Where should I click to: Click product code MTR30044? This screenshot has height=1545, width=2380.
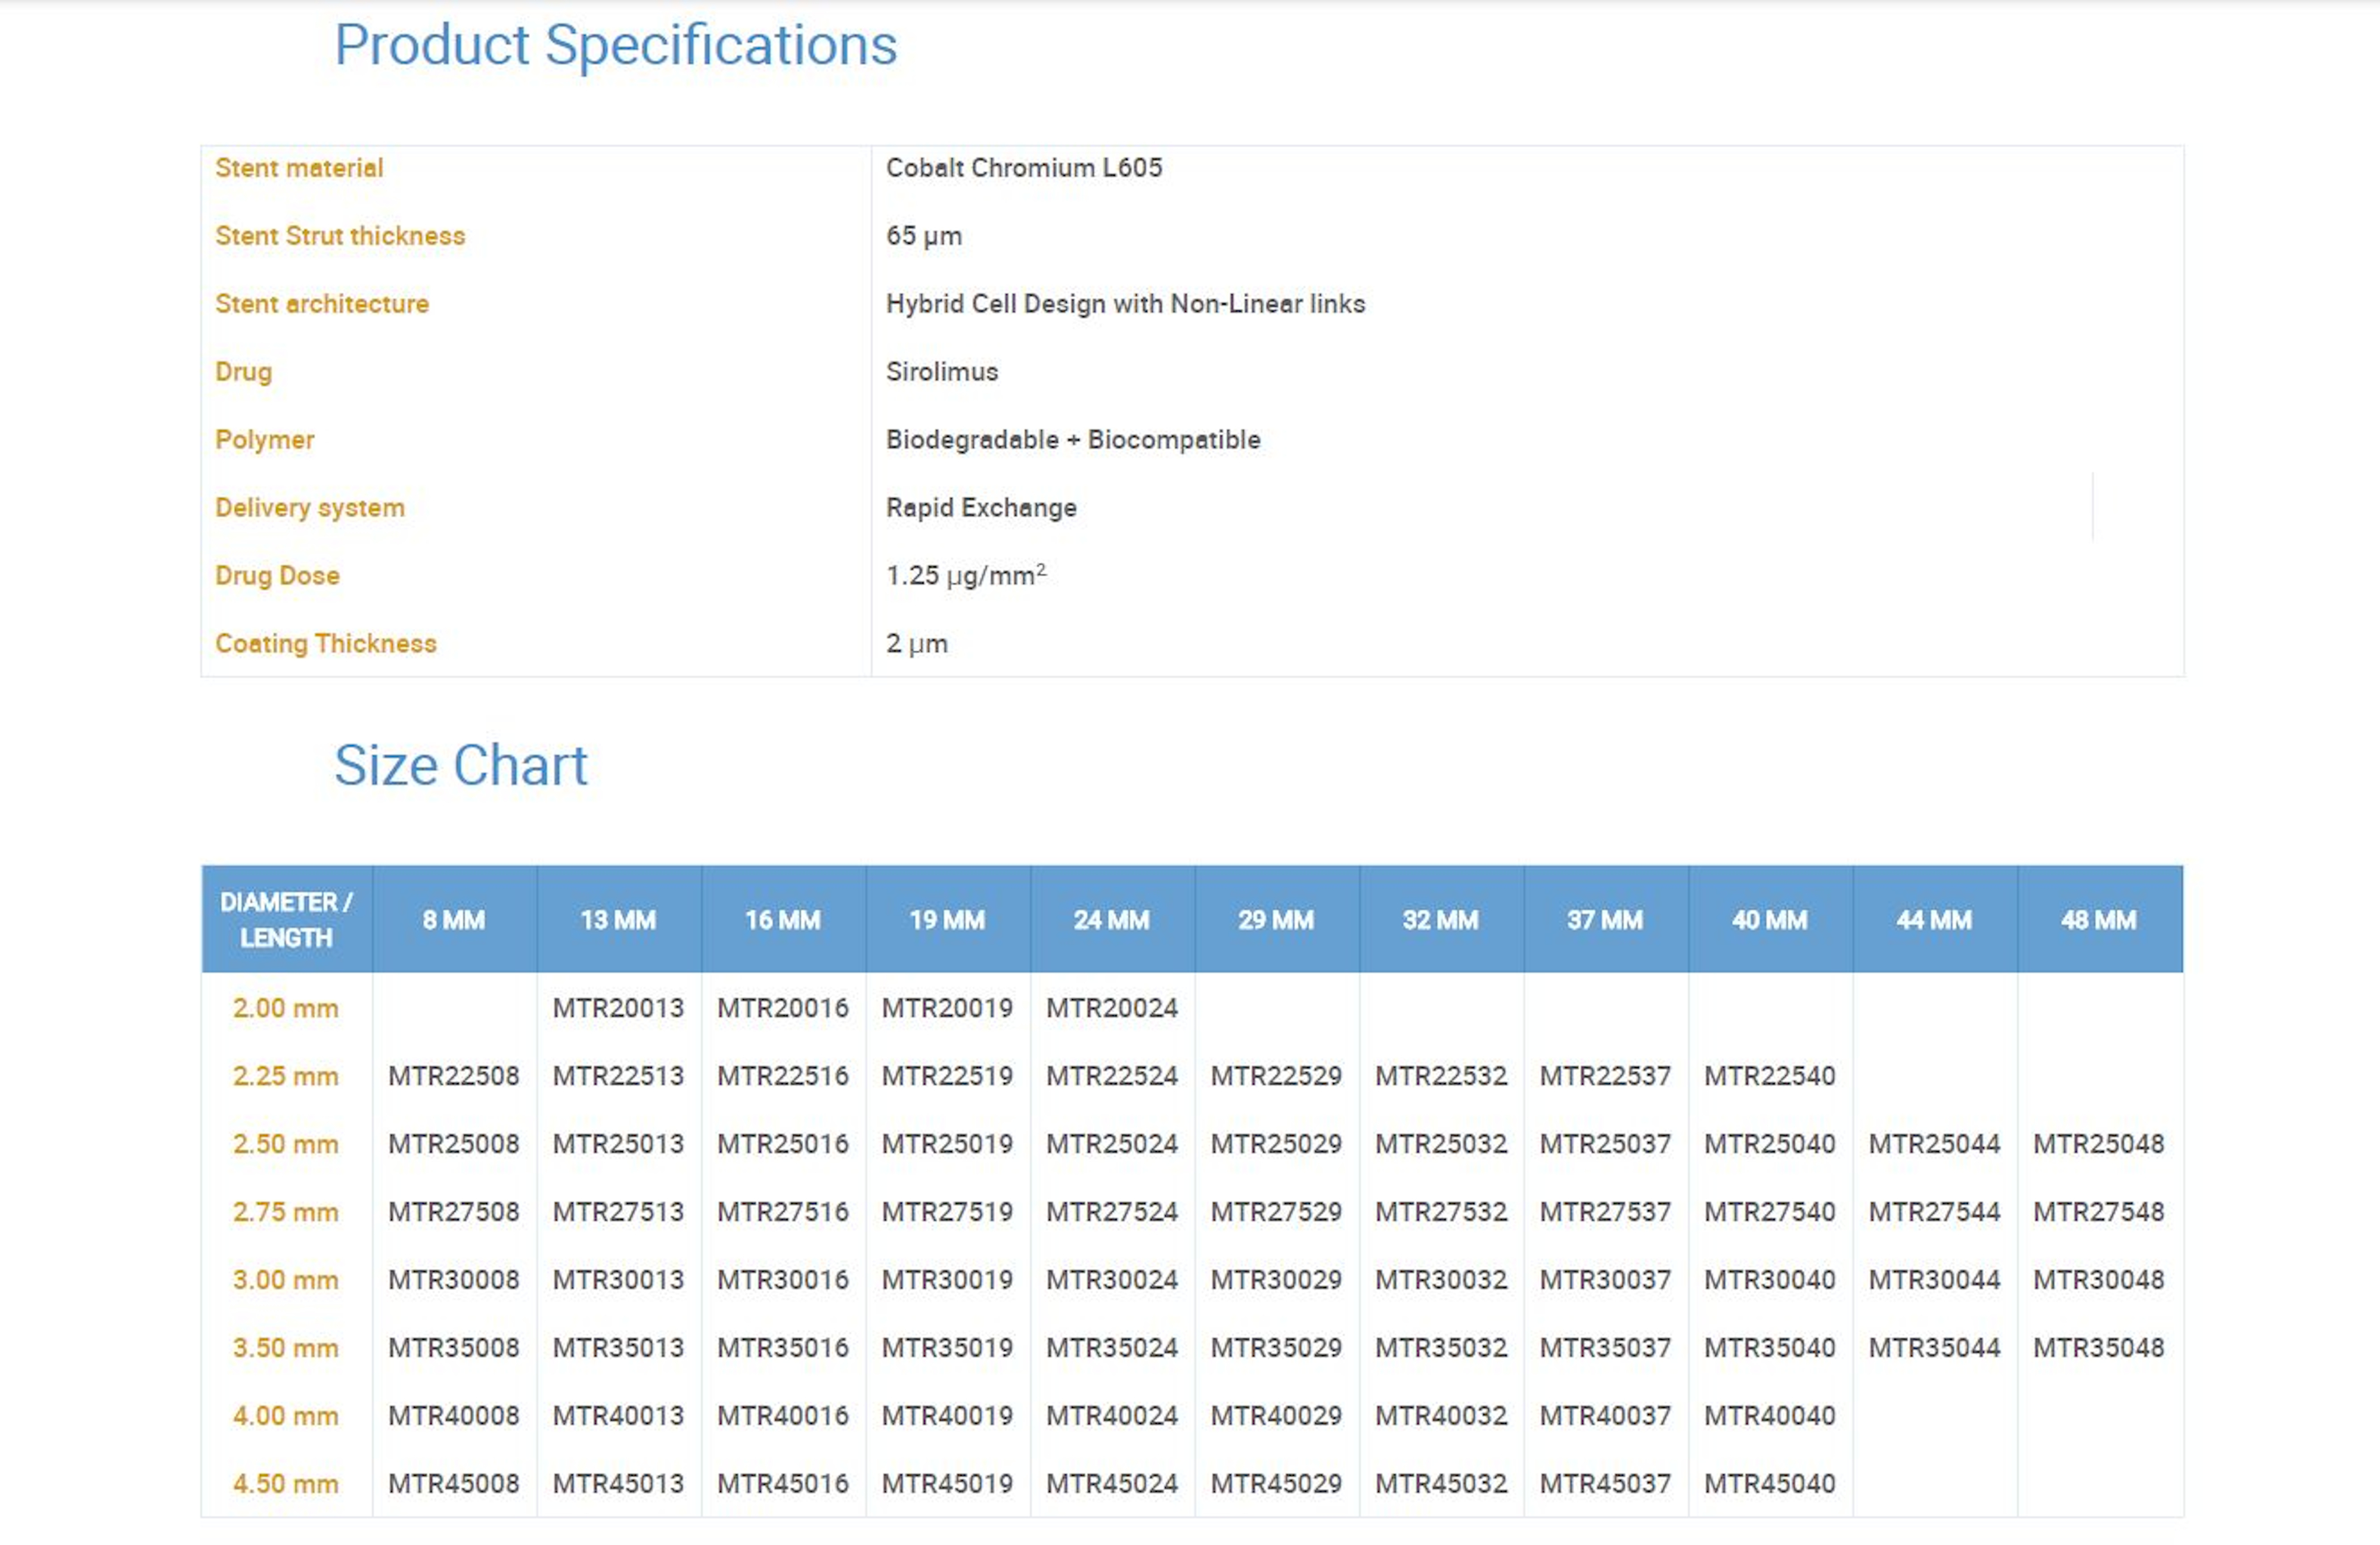(1935, 1280)
